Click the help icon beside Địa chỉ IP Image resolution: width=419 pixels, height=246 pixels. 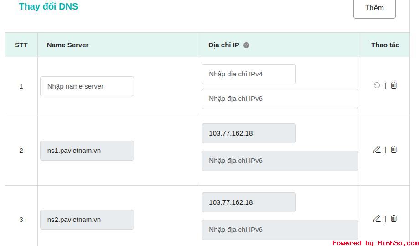[247, 45]
